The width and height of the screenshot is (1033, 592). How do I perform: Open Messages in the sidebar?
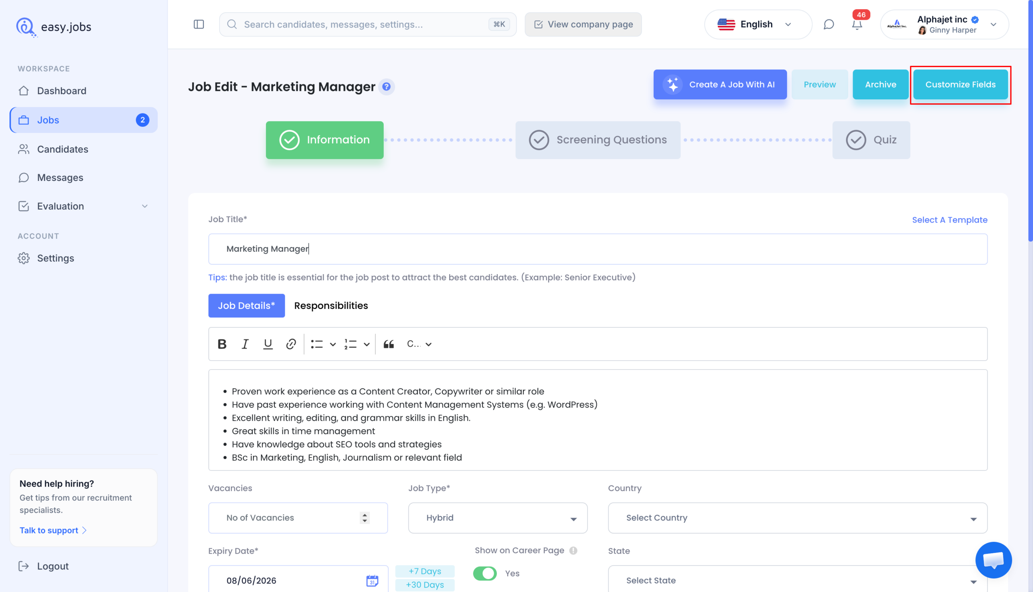(x=83, y=178)
